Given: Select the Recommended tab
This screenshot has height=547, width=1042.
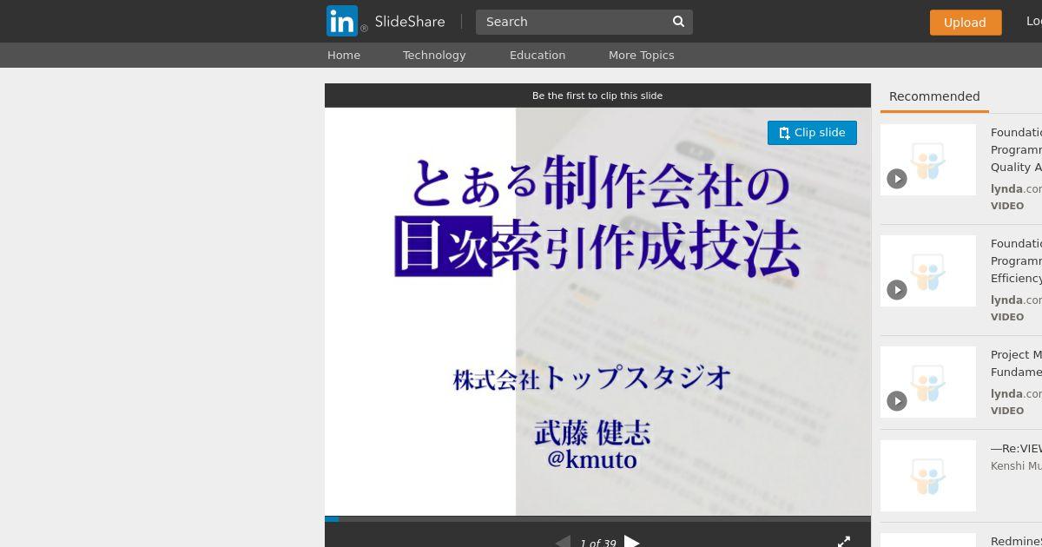Looking at the screenshot, I should (x=934, y=96).
